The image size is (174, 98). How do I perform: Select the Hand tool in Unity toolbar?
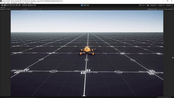2,5
